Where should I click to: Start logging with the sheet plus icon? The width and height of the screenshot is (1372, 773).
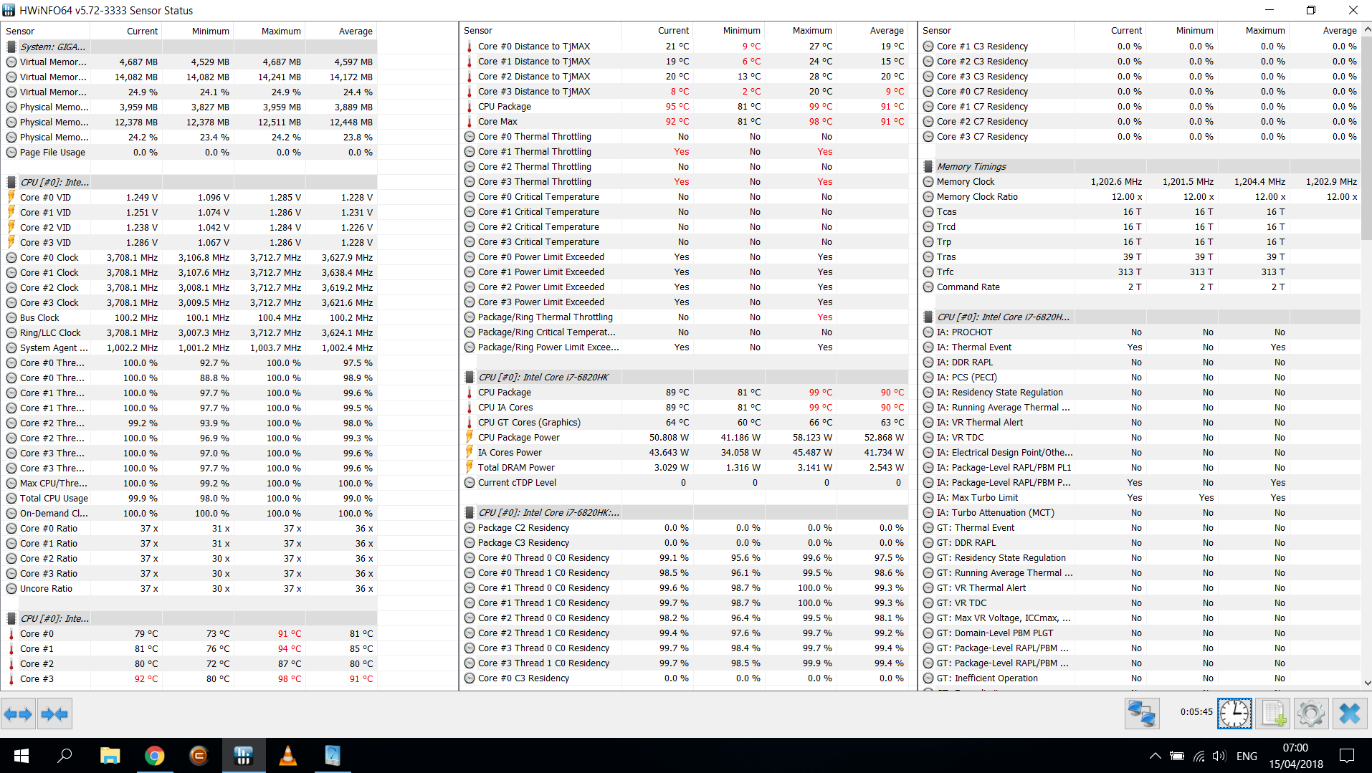(x=1273, y=714)
